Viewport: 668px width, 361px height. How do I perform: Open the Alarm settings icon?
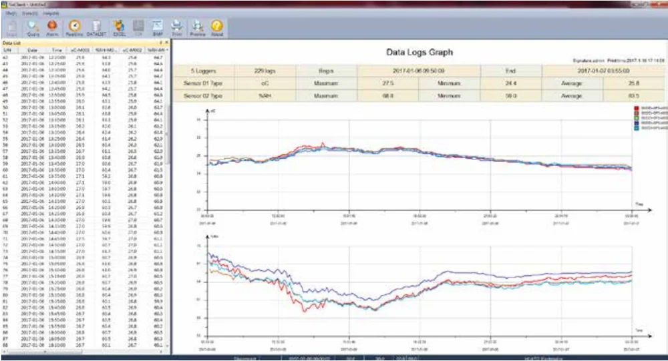pos(52,29)
